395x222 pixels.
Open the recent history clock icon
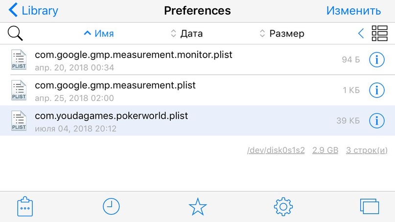tap(111, 206)
